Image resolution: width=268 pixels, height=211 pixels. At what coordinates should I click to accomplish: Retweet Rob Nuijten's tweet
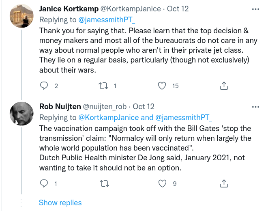click(x=104, y=184)
